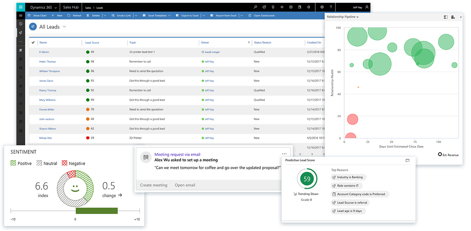Toggle the Positive sentiment legend item
Viewport: 471px width, 231px height.
[x=21, y=163]
